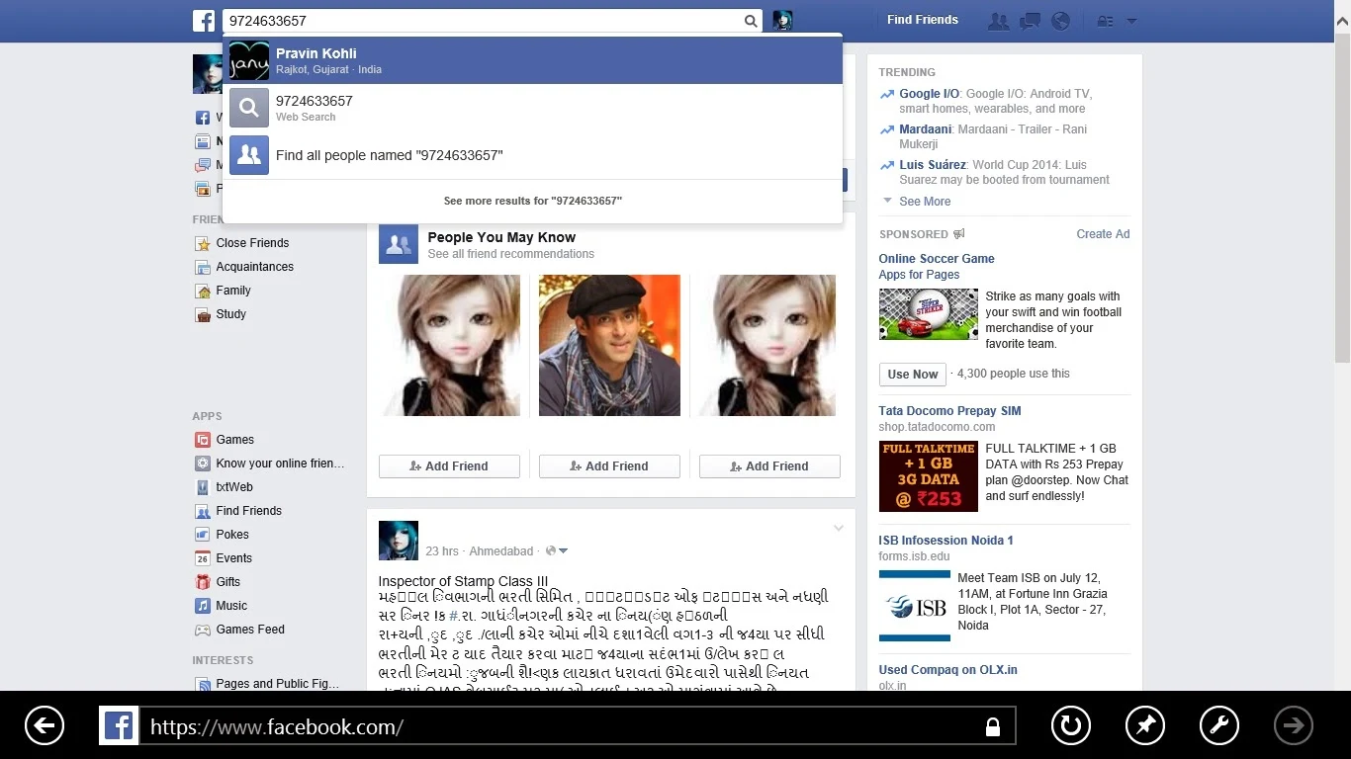Open the Tata Docomo Prepay SIM ad
Image resolution: width=1351 pixels, height=759 pixels.
click(949, 411)
